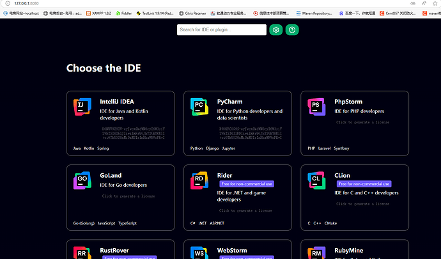The width and height of the screenshot is (441, 259).
Task: Open the Fiddler bookmark
Action: (x=124, y=13)
